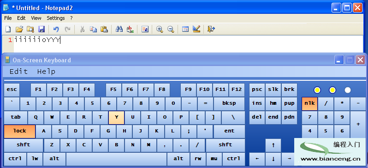Click the space bar key

coord(116,159)
